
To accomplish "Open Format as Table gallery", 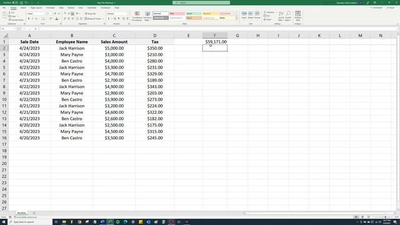I will (x=147, y=16).
